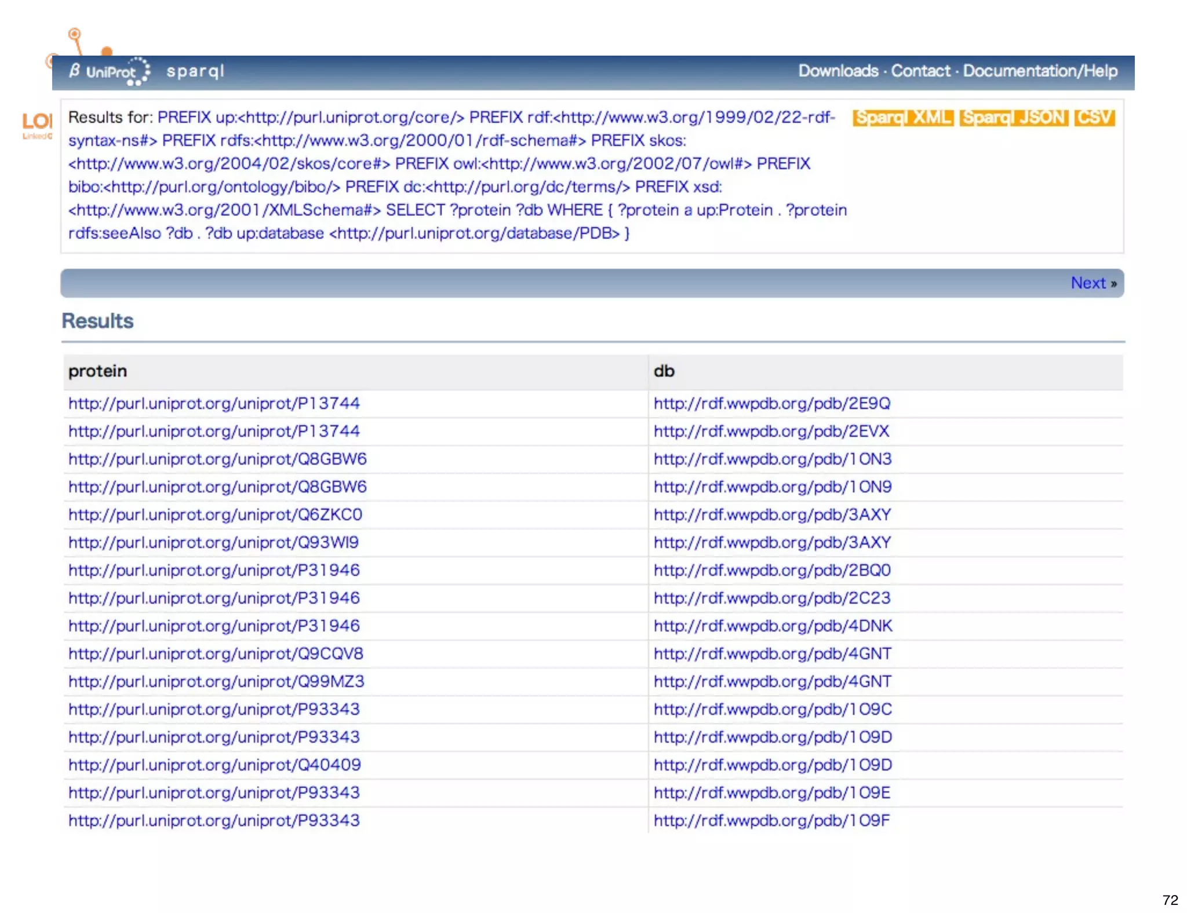Image resolution: width=1187 pixels, height=913 pixels.
Task: Click the LOD logo at left
Action: tap(37, 124)
